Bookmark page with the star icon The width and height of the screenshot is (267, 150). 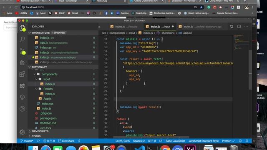point(202,7)
